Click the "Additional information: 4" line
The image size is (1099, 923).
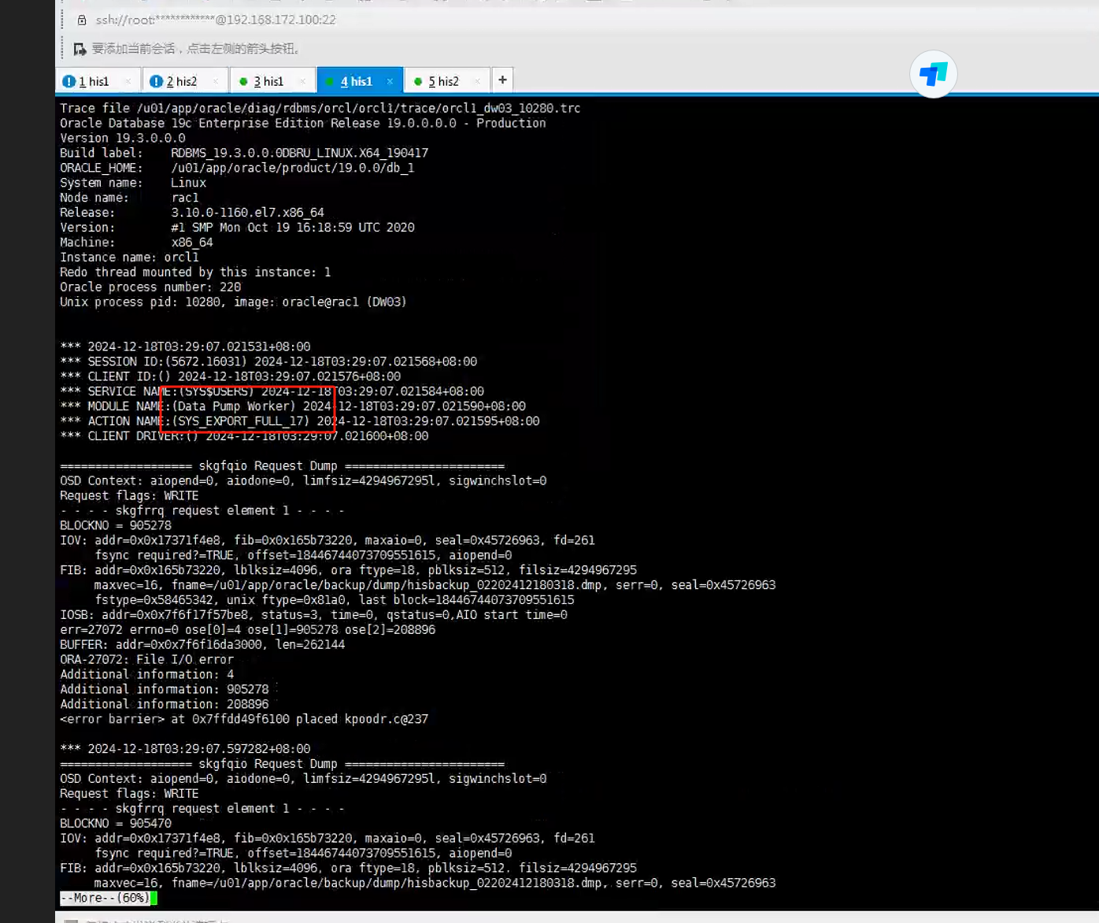point(146,675)
